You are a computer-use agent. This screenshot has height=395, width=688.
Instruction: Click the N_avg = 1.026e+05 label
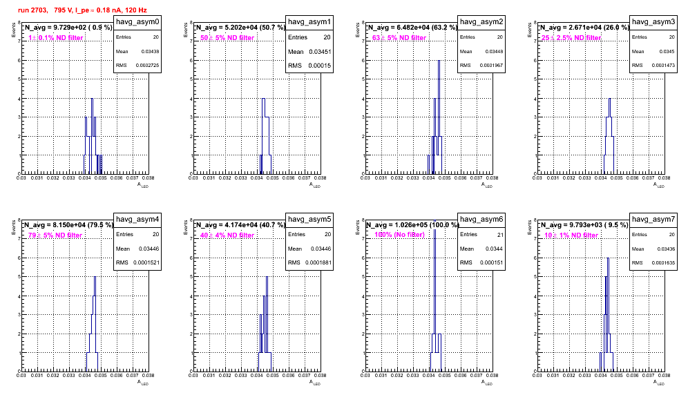pos(412,225)
